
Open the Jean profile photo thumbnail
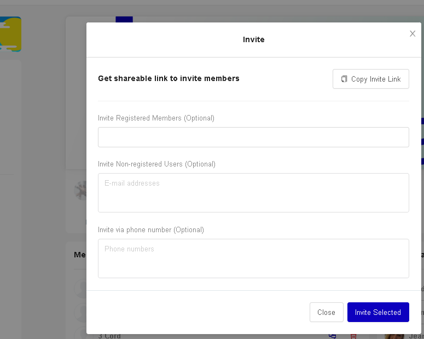pos(394,336)
